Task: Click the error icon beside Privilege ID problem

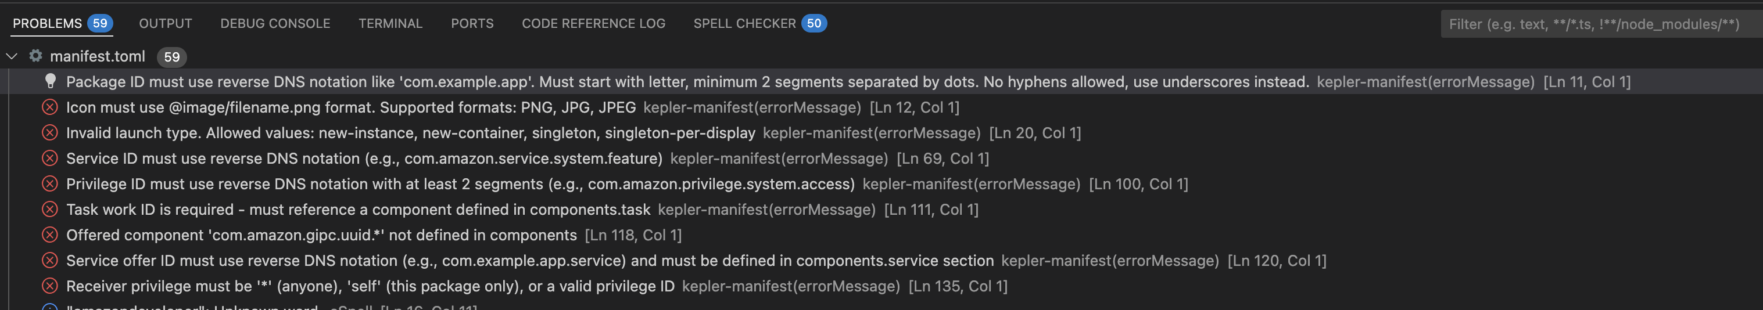Action: coord(50,184)
